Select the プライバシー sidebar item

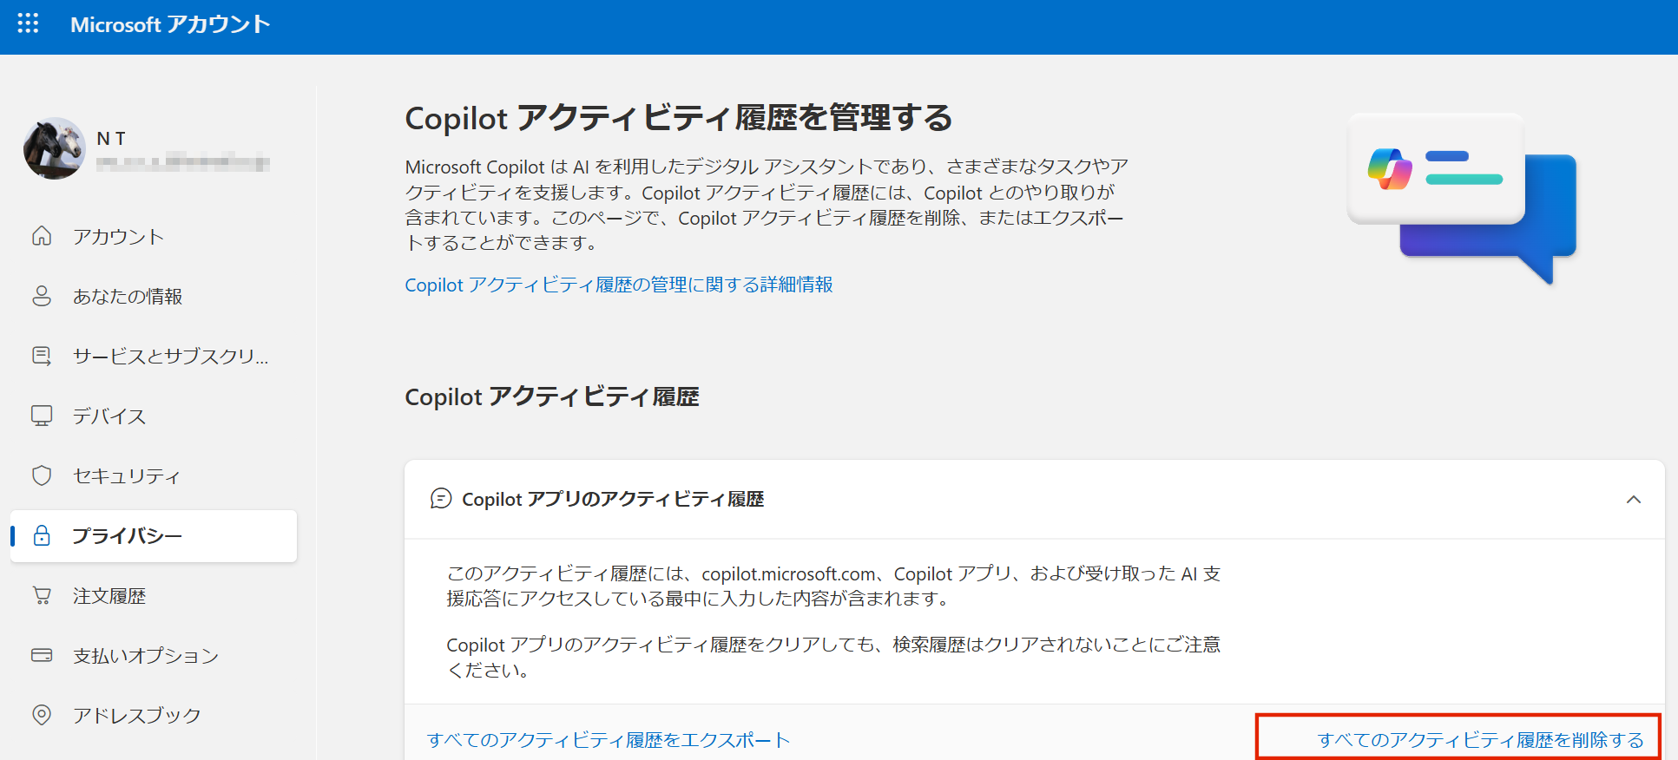154,535
